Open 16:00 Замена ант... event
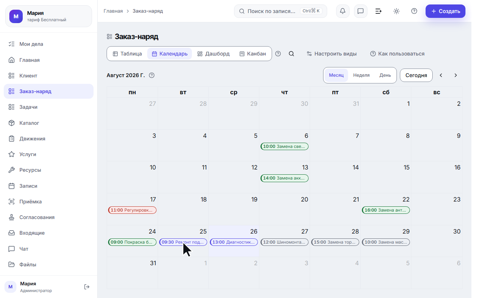The width and height of the screenshot is (477, 298). [386, 210]
